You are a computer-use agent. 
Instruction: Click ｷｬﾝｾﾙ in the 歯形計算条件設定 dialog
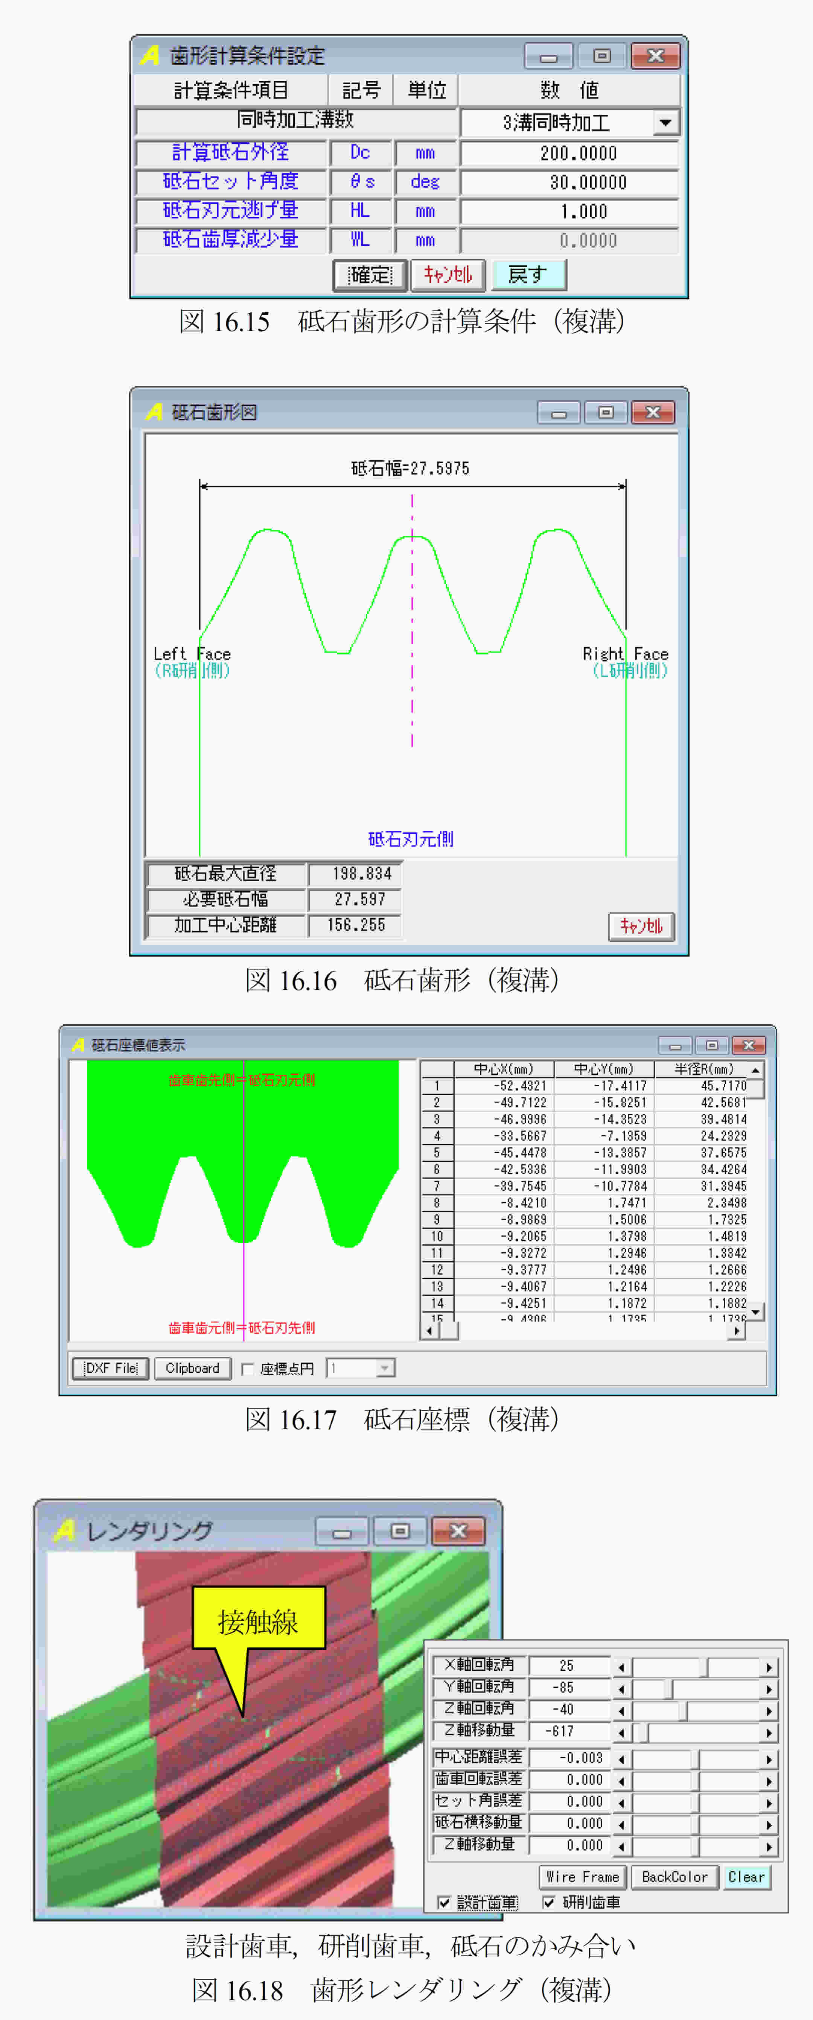click(448, 274)
